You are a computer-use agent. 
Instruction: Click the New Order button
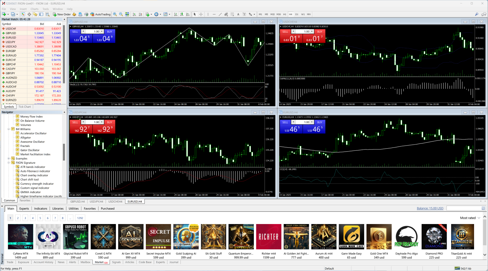pos(62,14)
